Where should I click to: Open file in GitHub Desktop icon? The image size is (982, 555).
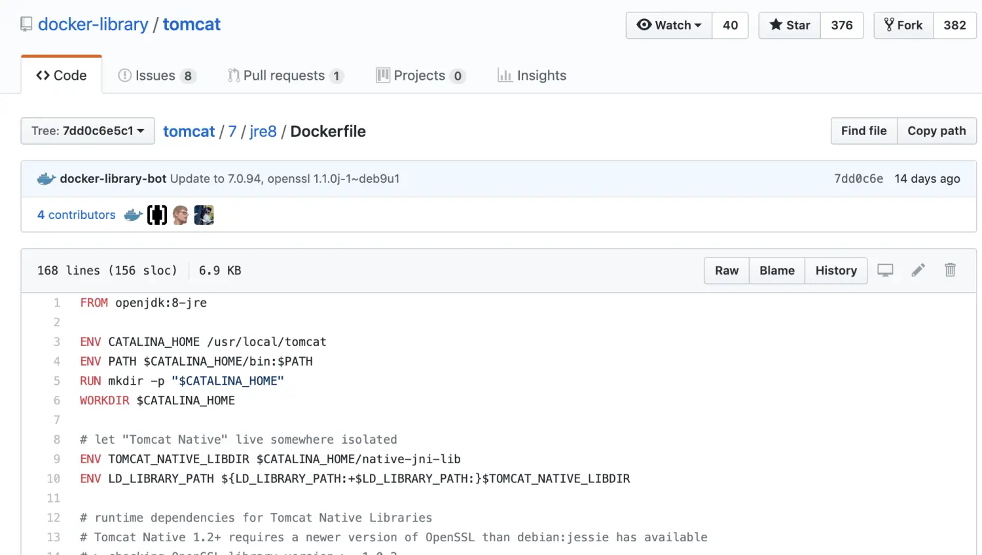(x=885, y=270)
